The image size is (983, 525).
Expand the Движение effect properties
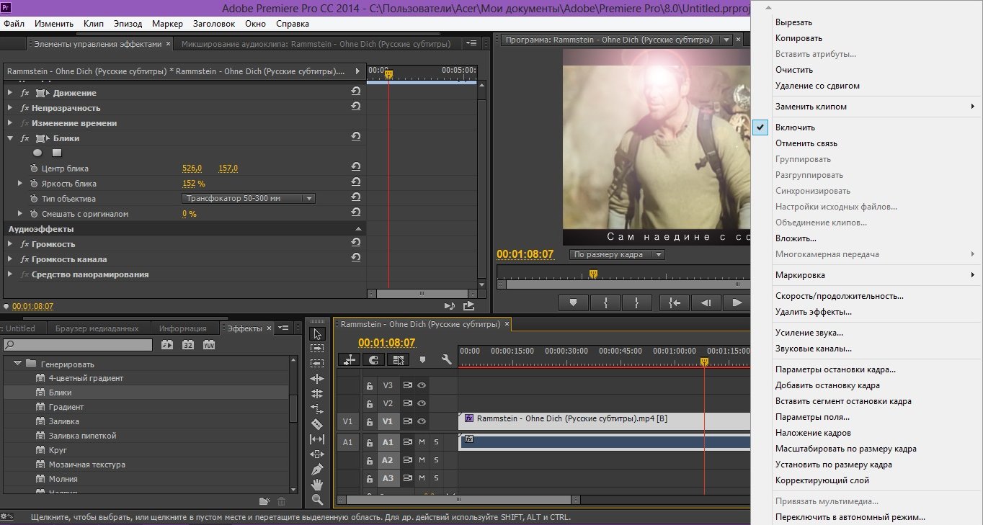click(10, 92)
